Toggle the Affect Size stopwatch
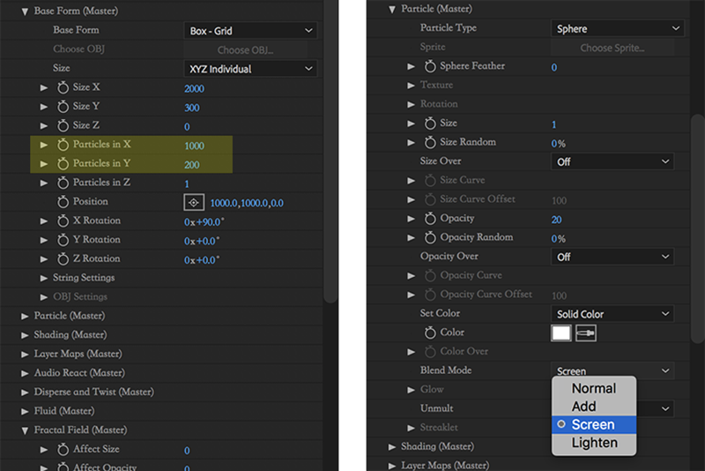 coord(63,450)
